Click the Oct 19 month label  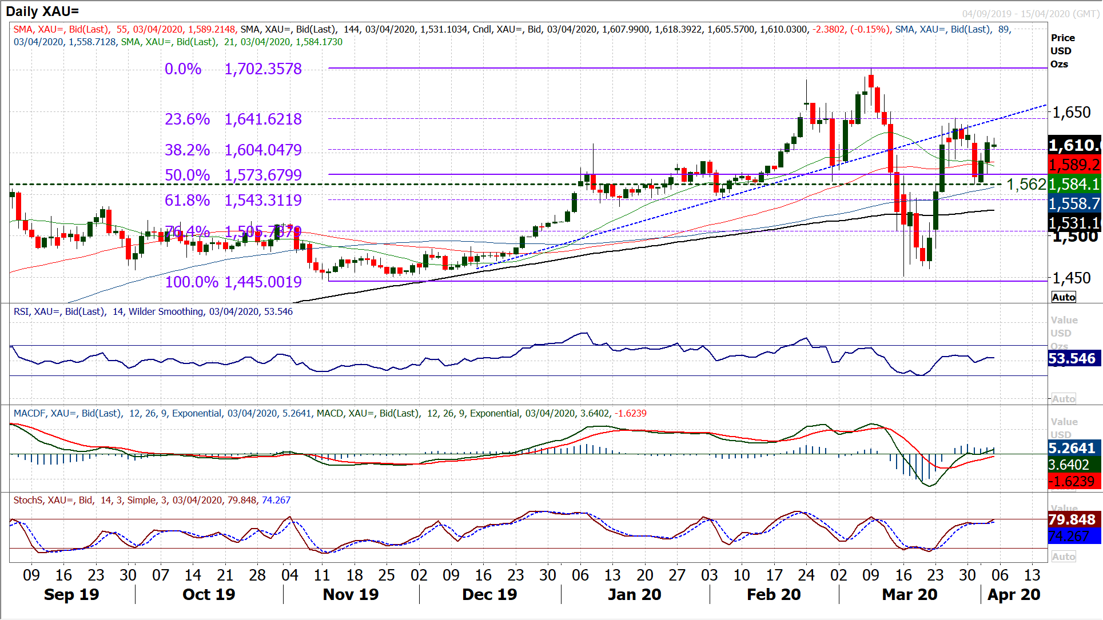point(209,595)
